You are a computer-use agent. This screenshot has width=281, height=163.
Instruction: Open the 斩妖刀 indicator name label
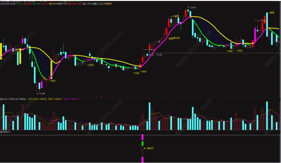[6, 132]
